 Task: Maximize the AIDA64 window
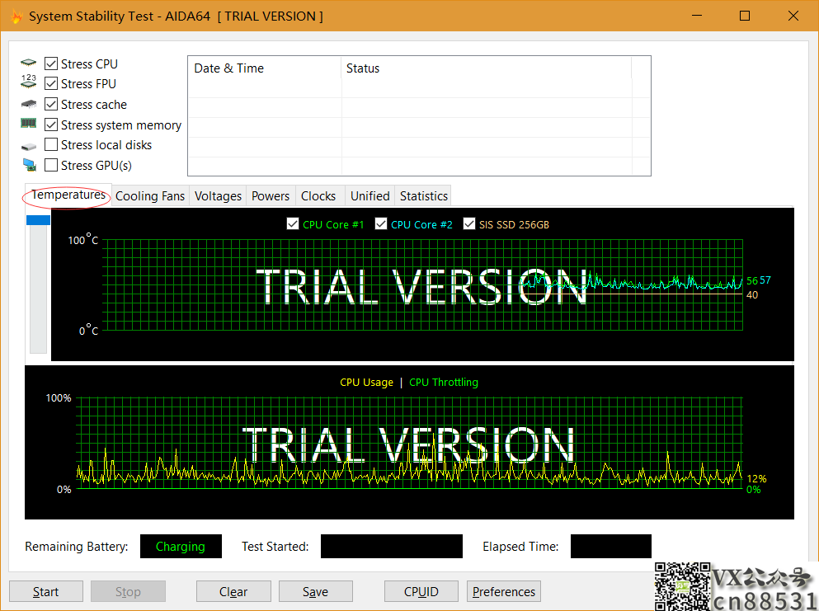pyautogui.click(x=745, y=16)
